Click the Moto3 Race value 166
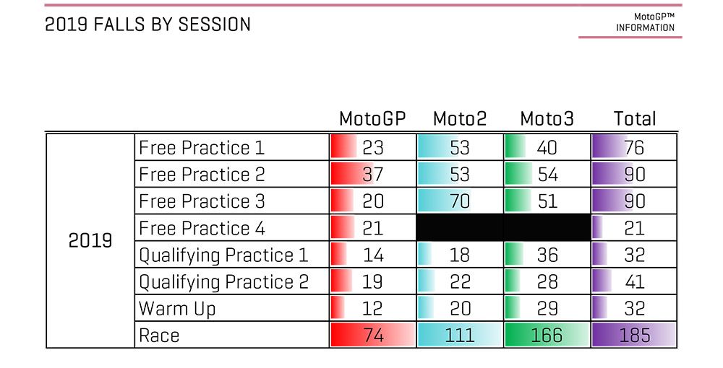 [547, 335]
